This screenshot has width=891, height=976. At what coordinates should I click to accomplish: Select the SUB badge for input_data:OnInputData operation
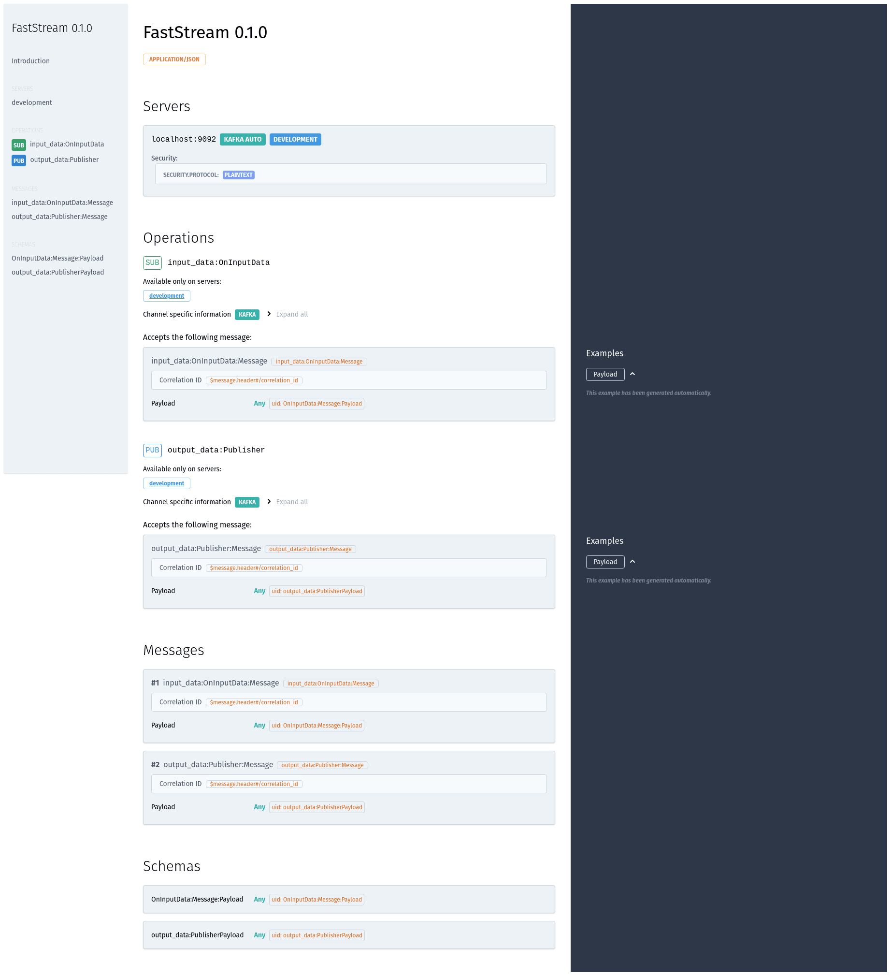[152, 262]
